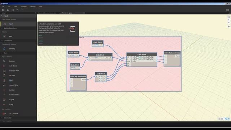Select the alfa range Code Block header

100,55
